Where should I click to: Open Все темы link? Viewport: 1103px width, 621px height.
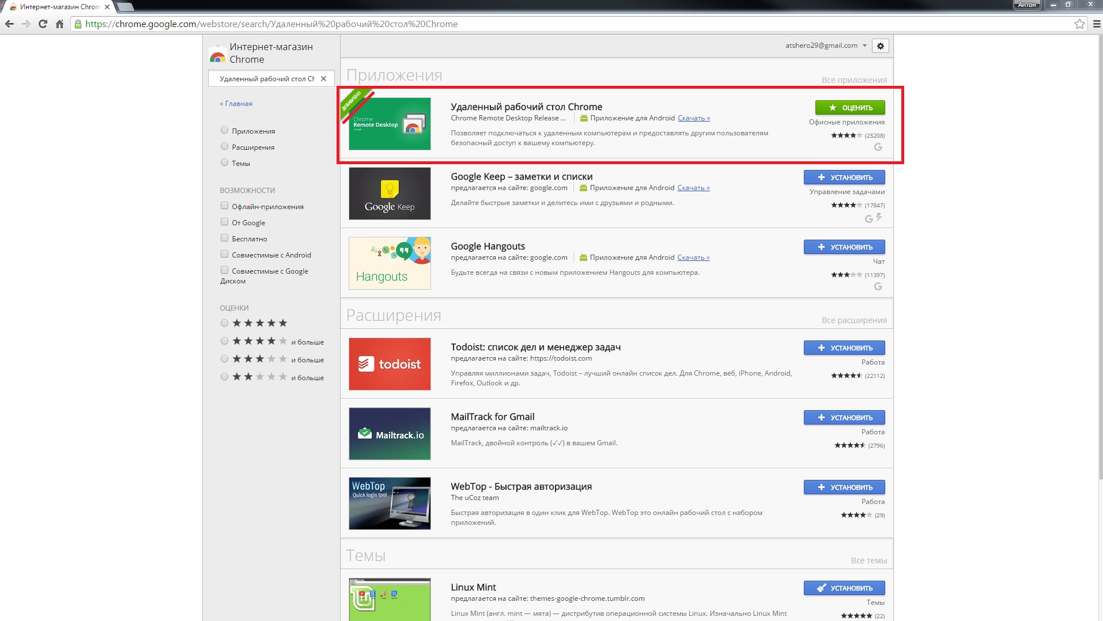(x=869, y=561)
